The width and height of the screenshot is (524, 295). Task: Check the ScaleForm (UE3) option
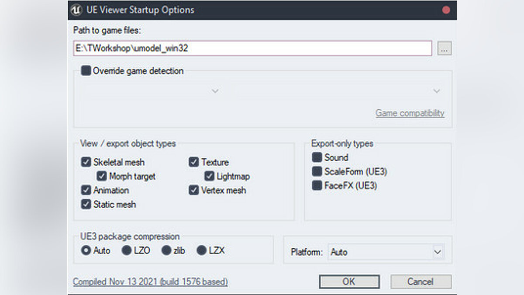coord(317,172)
